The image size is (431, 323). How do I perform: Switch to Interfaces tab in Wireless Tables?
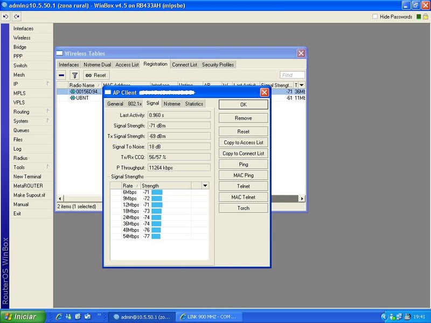coord(69,65)
